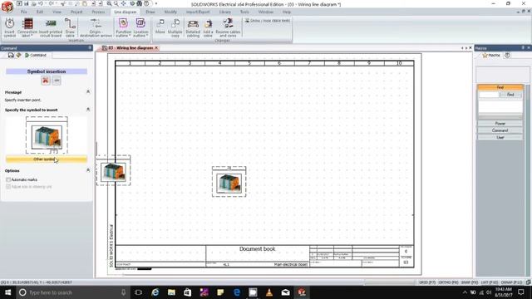Click the SOLIDWORKS Electrical application logo
The image size is (532, 299).
[7, 7]
